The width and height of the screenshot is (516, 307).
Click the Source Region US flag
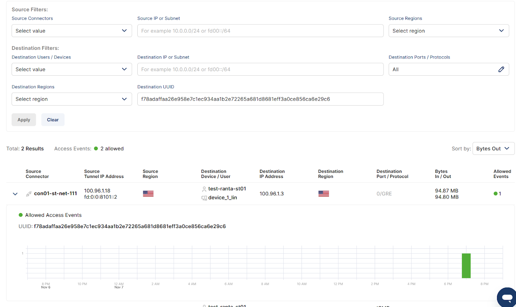pos(148,194)
